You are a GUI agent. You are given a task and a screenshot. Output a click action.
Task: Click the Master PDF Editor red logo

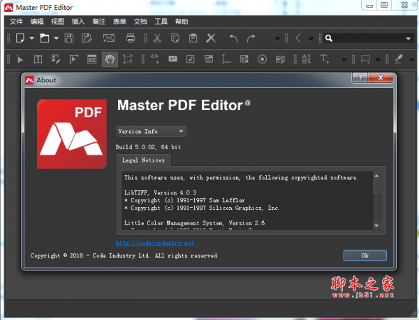point(72,134)
